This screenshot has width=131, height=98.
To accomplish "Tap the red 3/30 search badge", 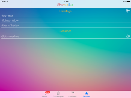I will coord(48,92).
